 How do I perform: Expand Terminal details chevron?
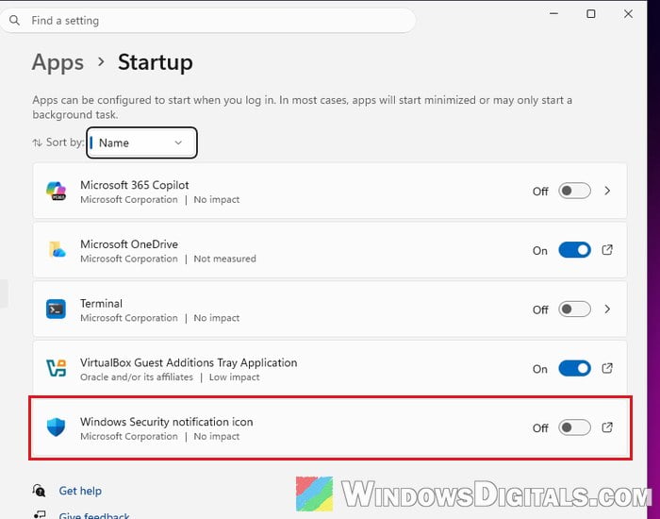click(607, 310)
